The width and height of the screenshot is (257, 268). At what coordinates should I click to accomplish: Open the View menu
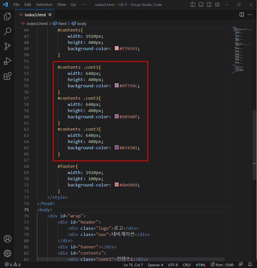[x=62, y=5]
